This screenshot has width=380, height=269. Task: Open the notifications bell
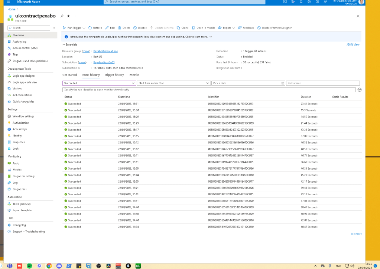click(301, 2)
